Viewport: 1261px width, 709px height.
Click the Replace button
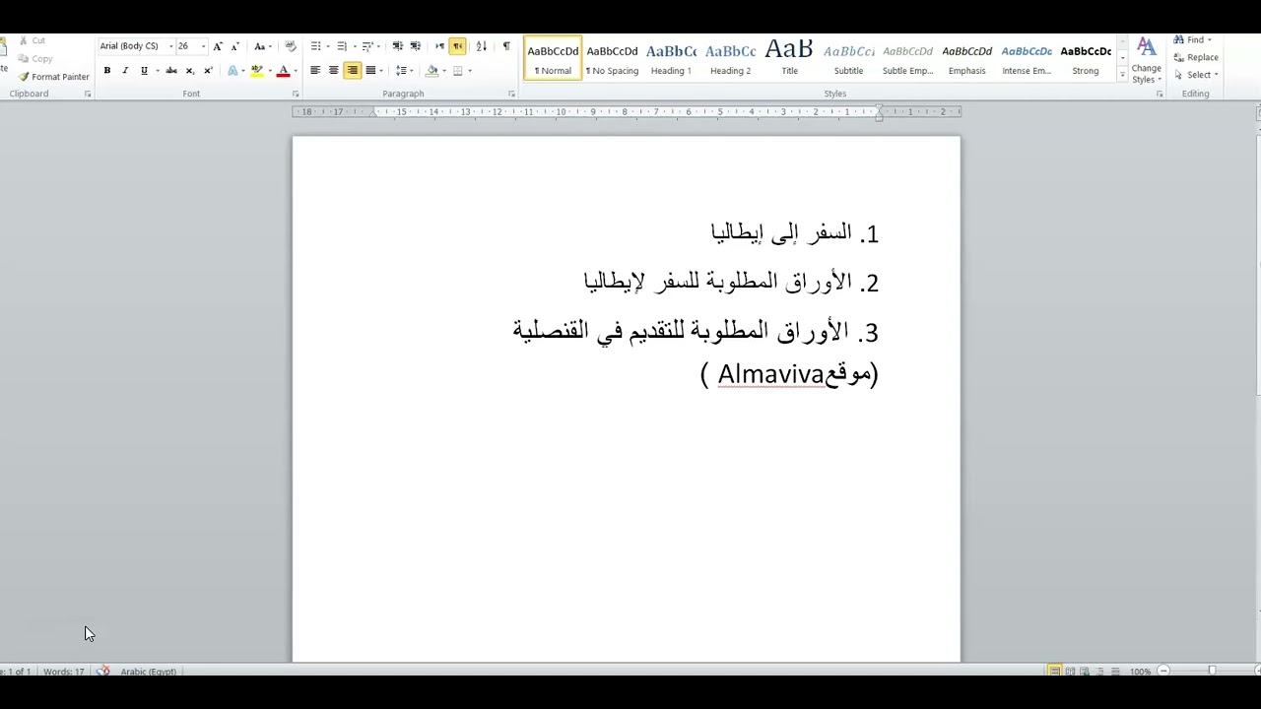tap(1196, 57)
